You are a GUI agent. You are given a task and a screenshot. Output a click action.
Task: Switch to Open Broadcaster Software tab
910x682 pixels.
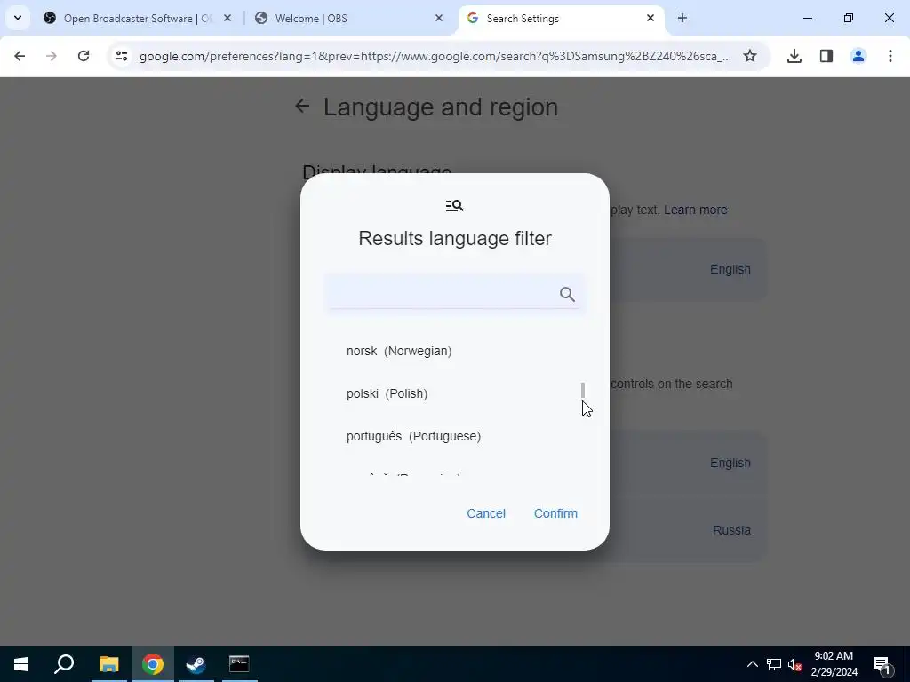coord(138,18)
